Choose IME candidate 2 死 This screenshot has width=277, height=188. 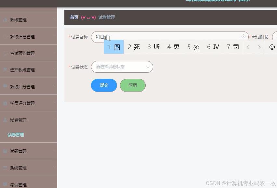click(134, 47)
